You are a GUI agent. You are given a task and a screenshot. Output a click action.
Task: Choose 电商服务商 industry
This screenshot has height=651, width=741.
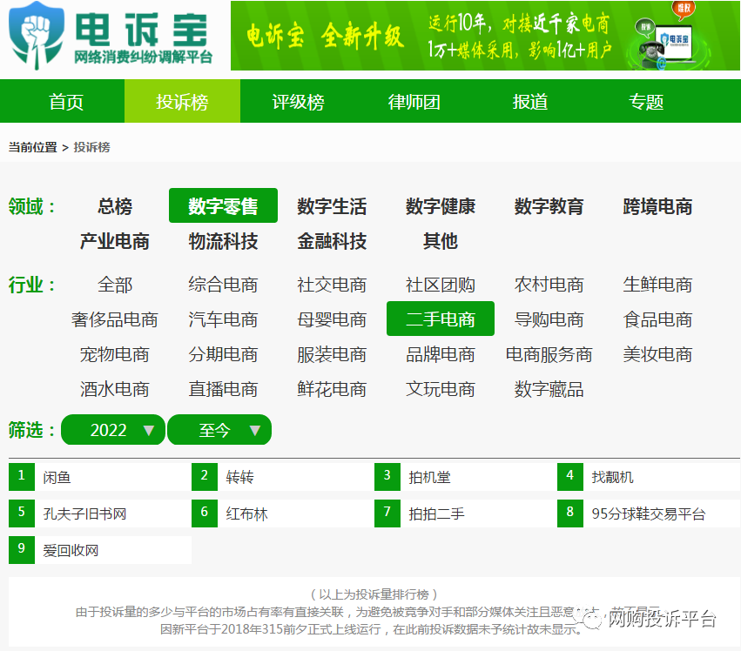pos(549,354)
